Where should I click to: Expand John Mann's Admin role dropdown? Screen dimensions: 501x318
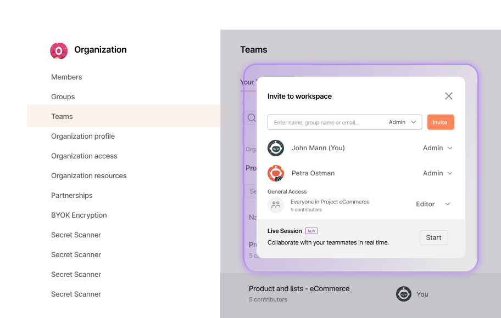[x=437, y=148]
